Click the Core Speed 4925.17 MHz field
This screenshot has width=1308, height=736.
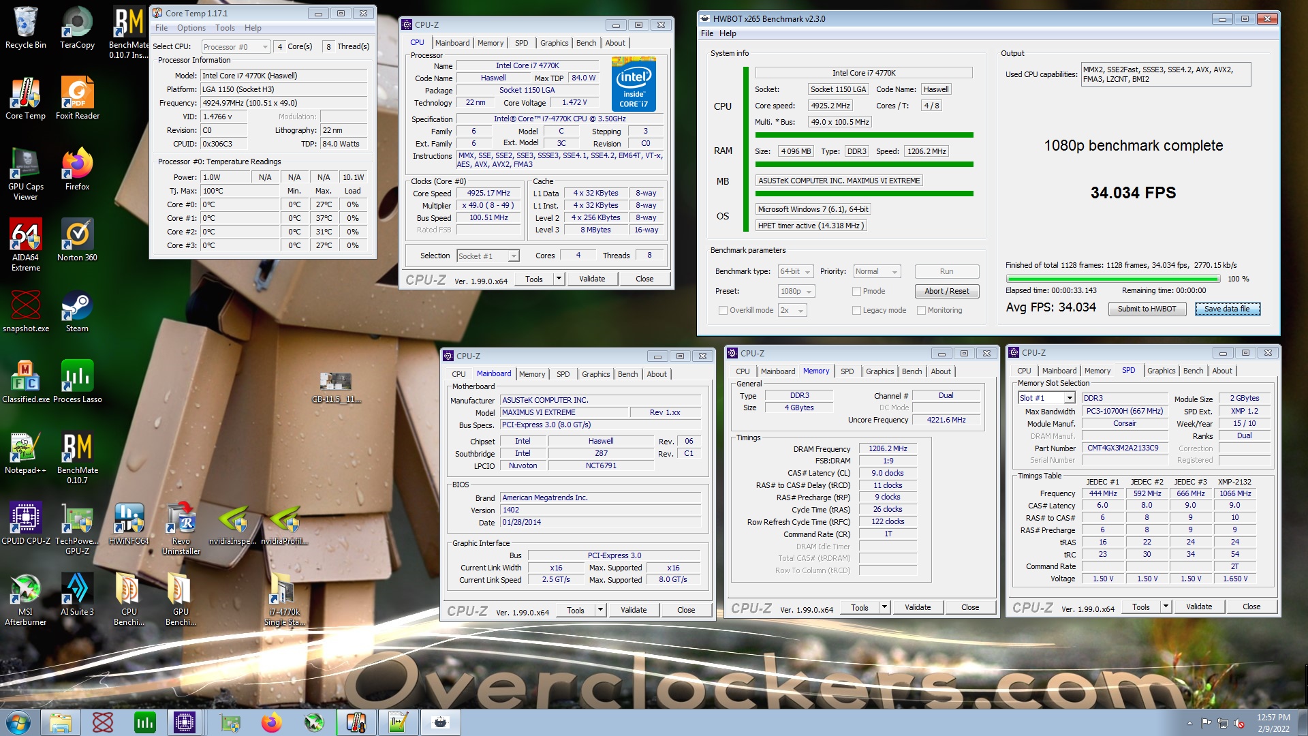[x=488, y=193]
